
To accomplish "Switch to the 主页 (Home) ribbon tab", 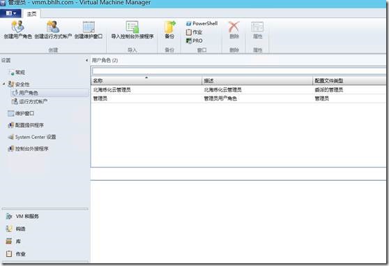I will tap(31, 14).
